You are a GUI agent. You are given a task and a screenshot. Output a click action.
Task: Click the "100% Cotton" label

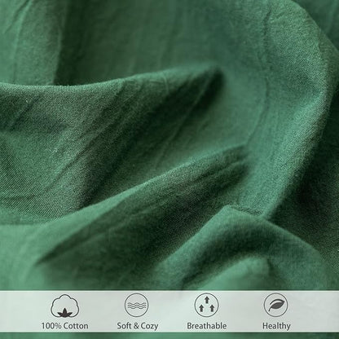pos(65,326)
